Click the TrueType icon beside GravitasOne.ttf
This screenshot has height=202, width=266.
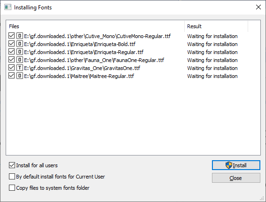point(20,68)
